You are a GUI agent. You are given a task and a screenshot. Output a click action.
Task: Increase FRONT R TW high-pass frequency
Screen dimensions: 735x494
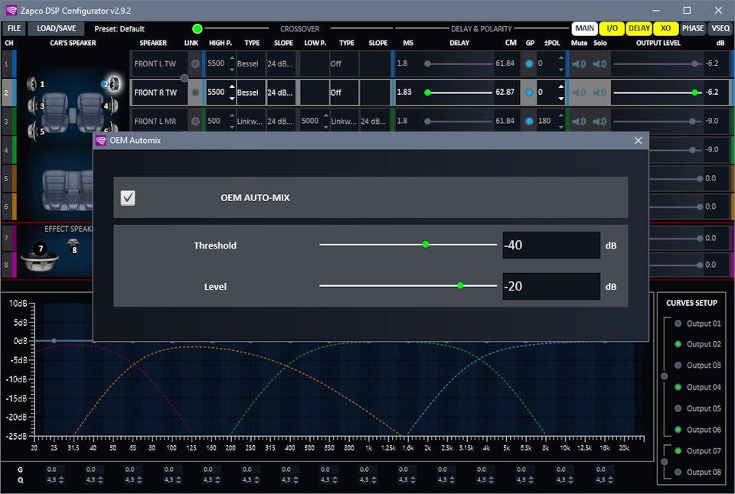click(233, 88)
